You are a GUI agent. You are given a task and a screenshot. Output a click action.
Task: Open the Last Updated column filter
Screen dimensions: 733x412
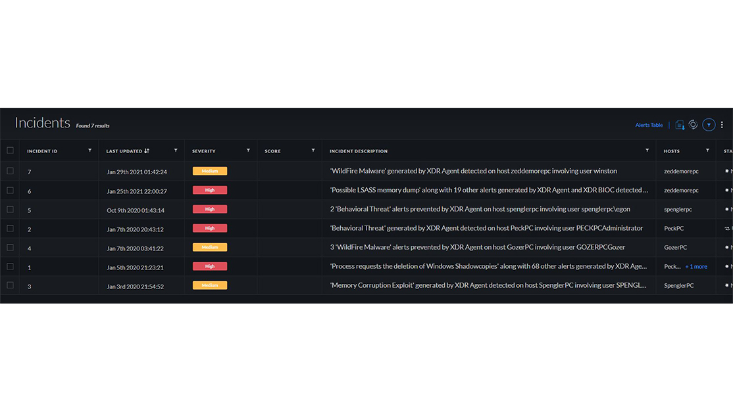(176, 150)
